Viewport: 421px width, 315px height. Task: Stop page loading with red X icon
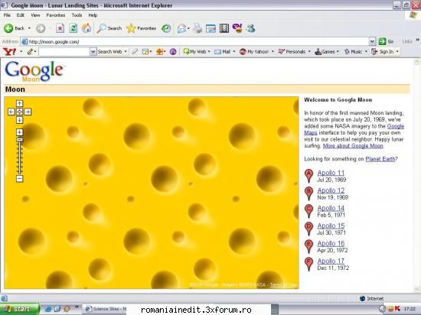click(60, 28)
